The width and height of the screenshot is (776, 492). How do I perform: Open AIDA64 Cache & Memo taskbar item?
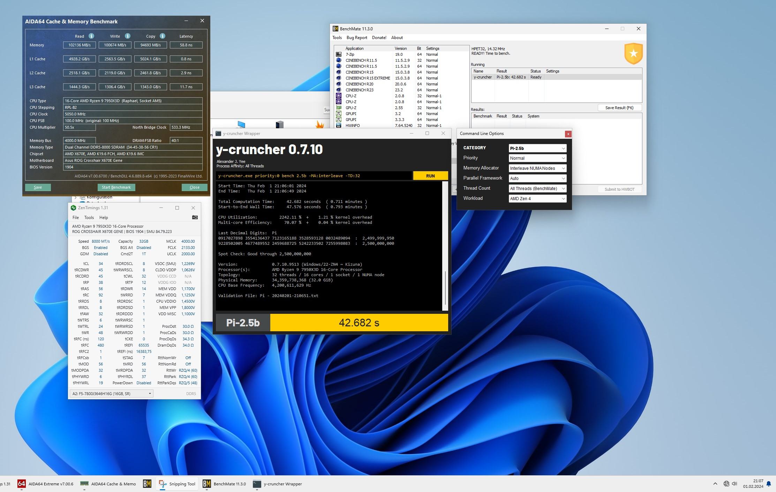click(x=108, y=484)
